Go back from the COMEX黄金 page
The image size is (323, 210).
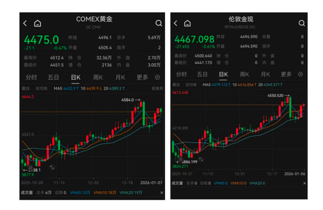click(25, 23)
